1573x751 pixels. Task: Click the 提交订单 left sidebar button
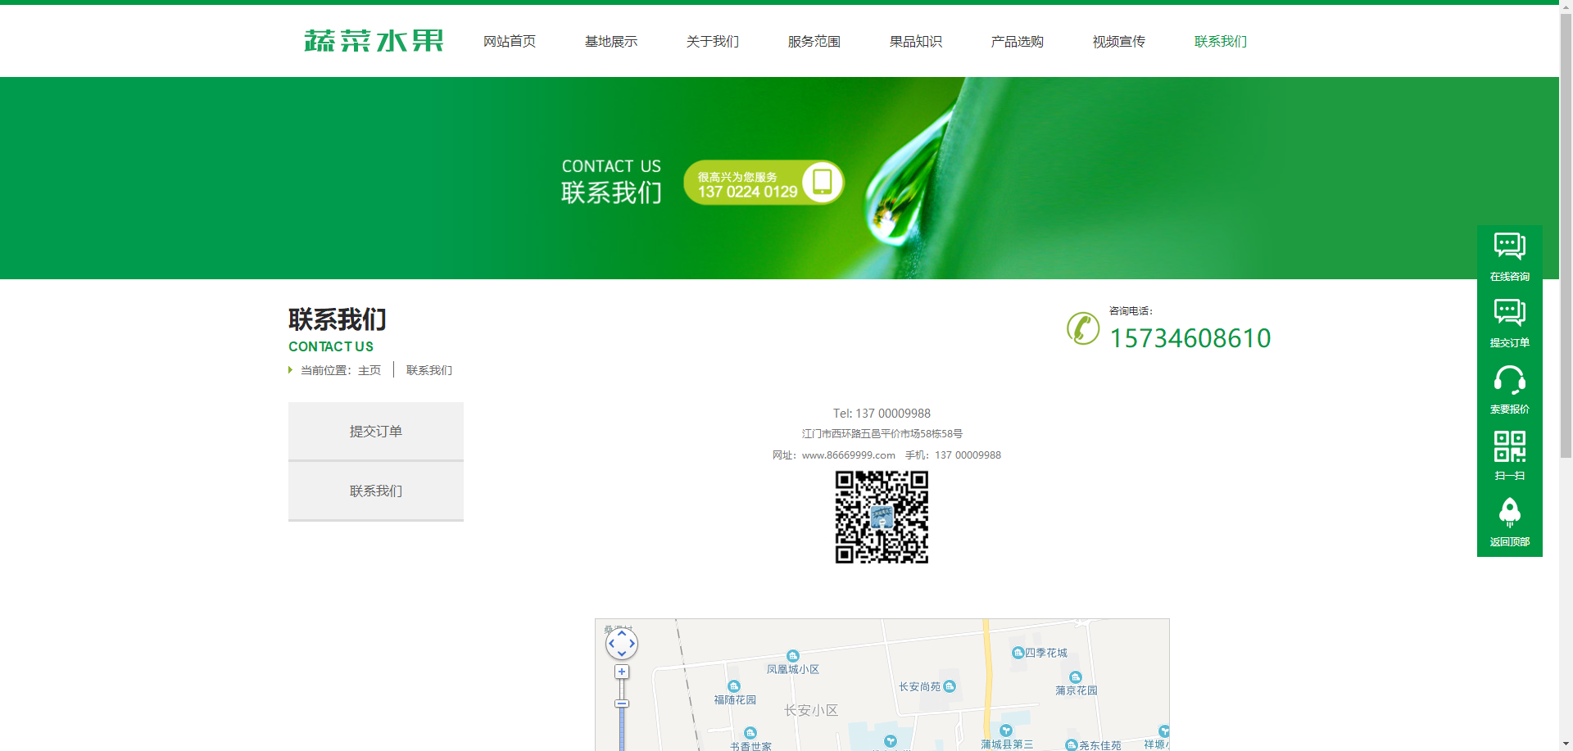(x=375, y=432)
